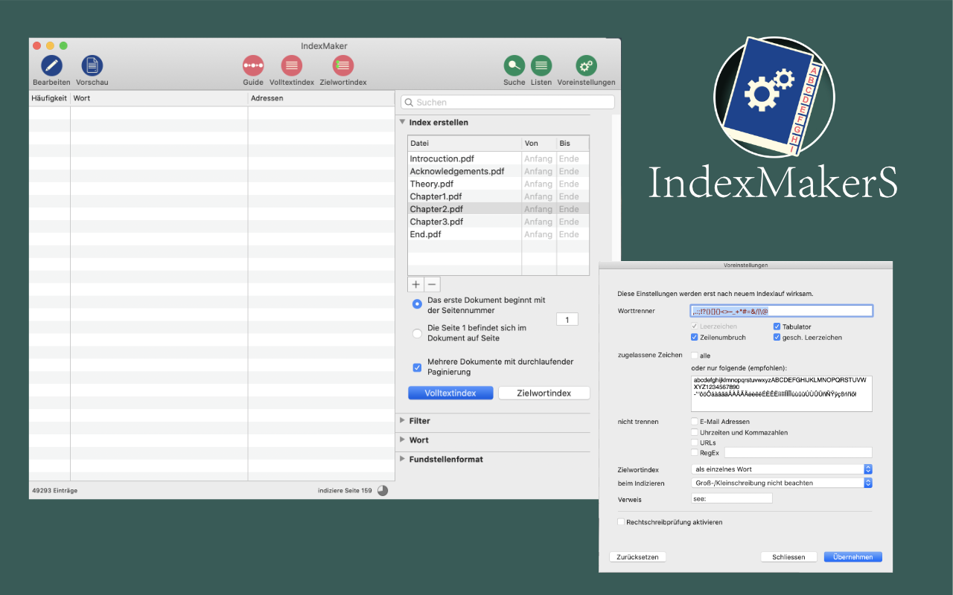Click the Datei column header

coord(465,143)
